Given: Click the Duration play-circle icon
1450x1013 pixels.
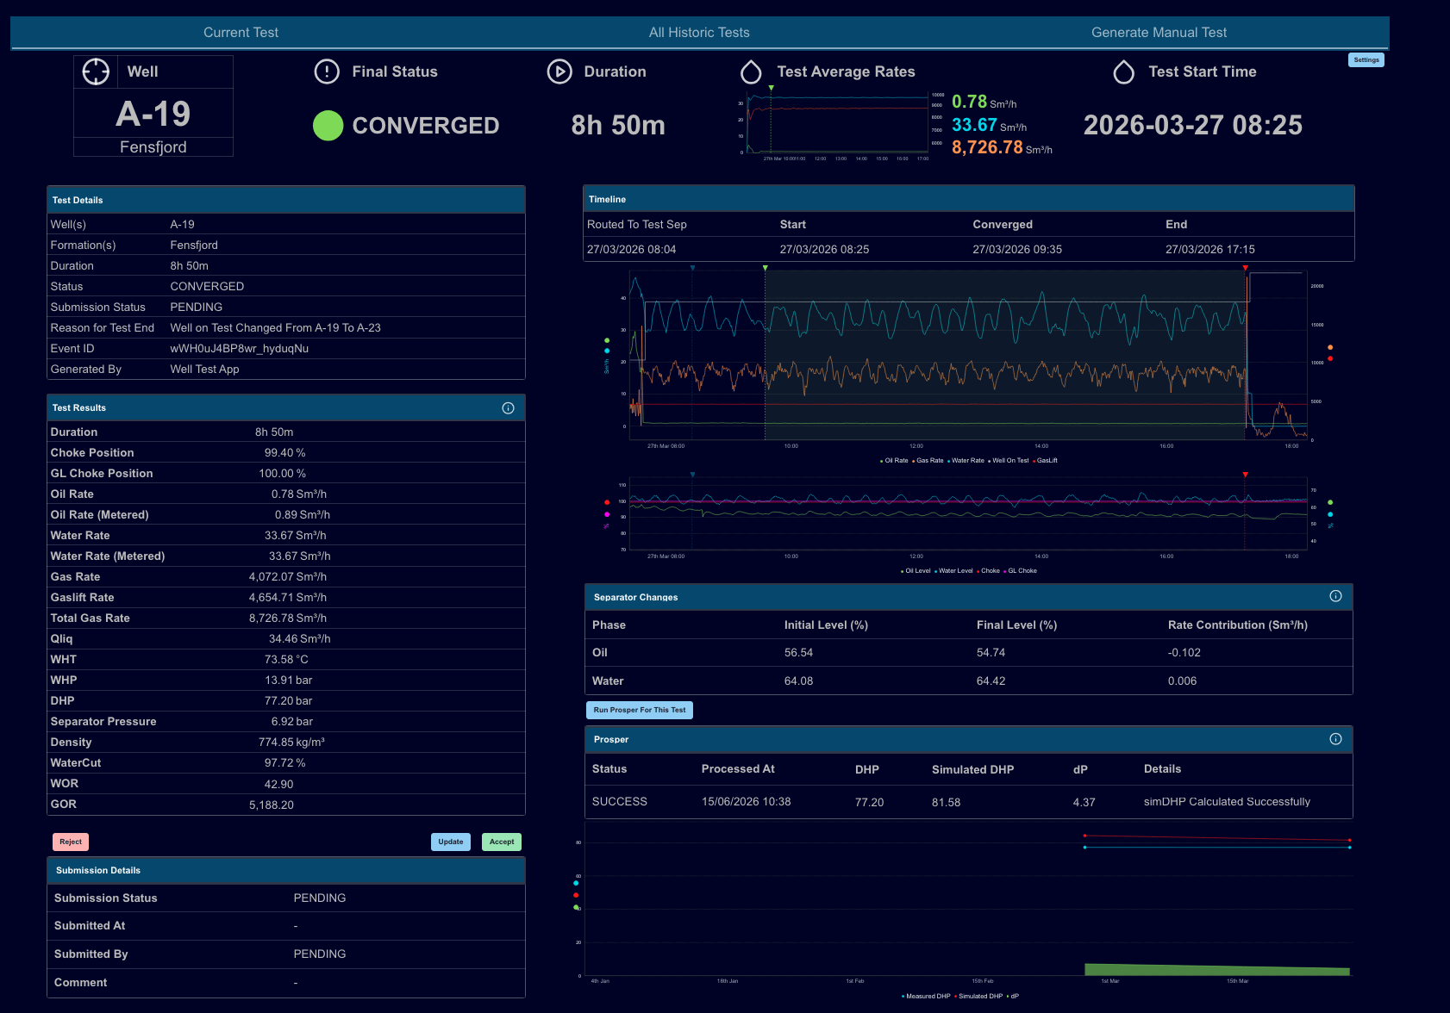Looking at the screenshot, I should click(x=559, y=71).
